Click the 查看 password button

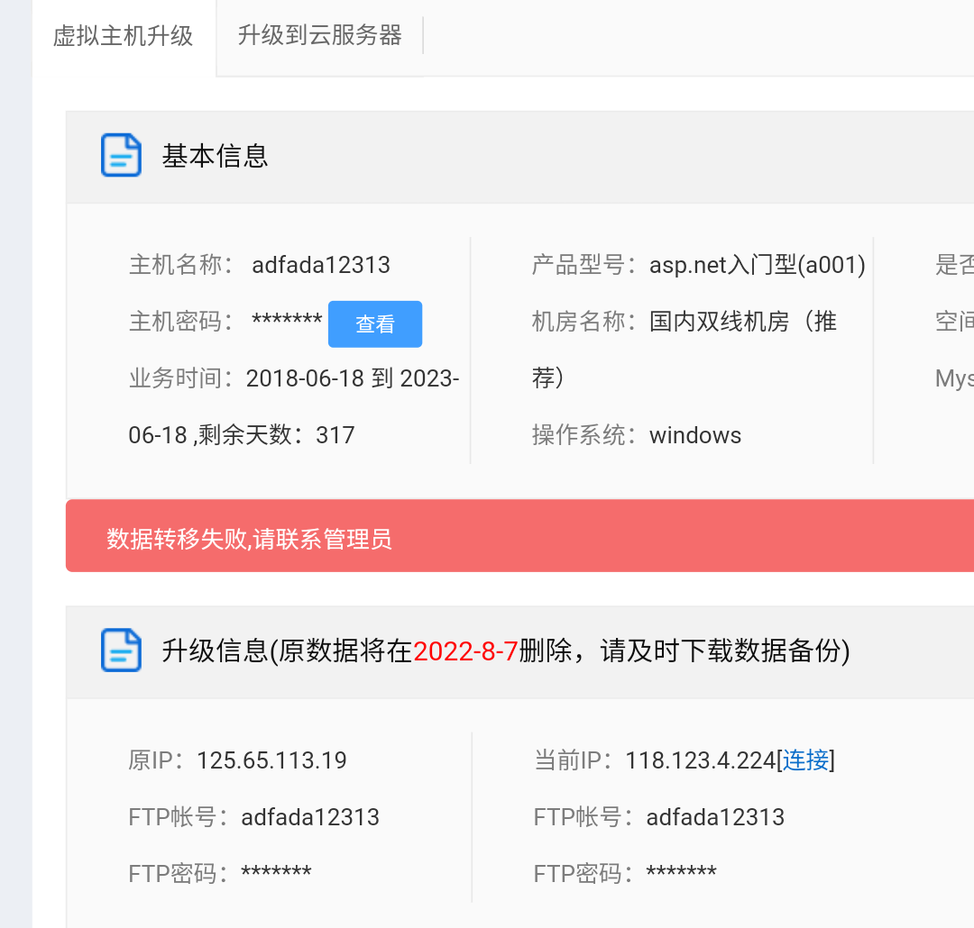(374, 324)
